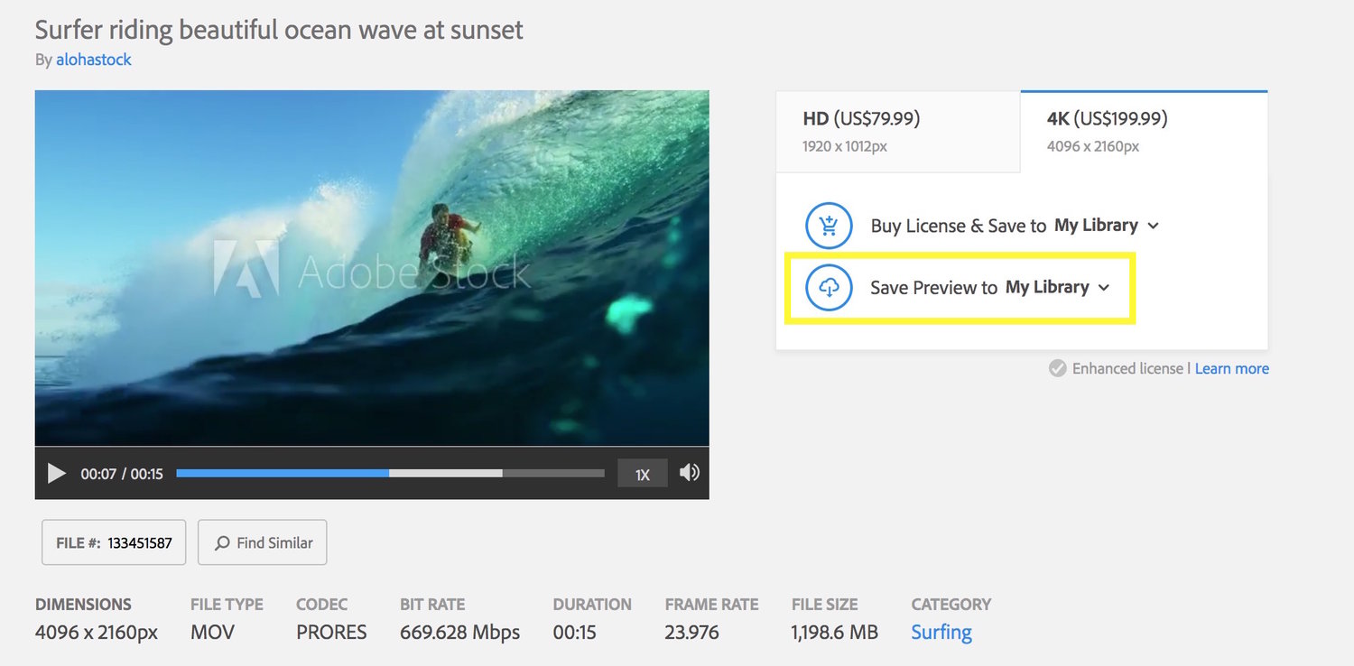Click the 00:07 / 00:15 time display

(122, 474)
